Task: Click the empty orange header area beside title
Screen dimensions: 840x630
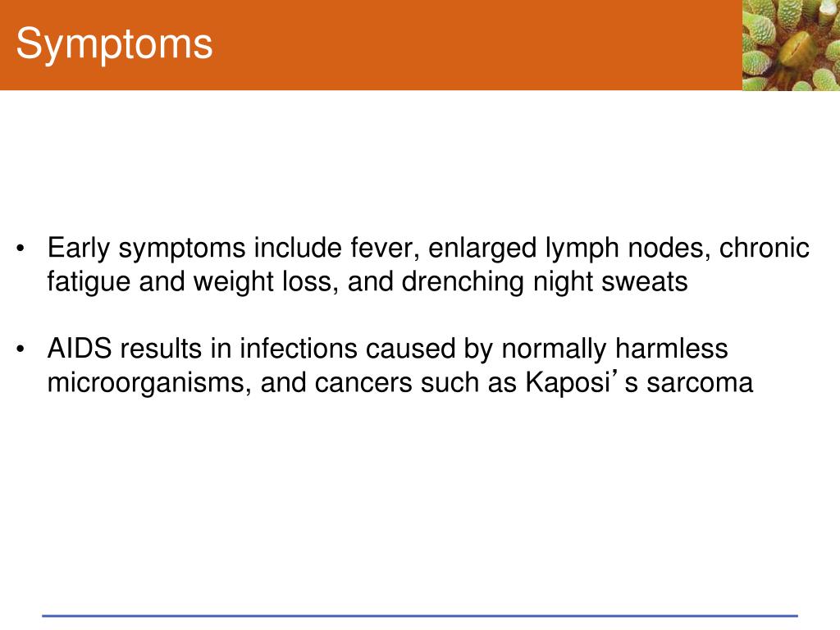Action: [477, 45]
